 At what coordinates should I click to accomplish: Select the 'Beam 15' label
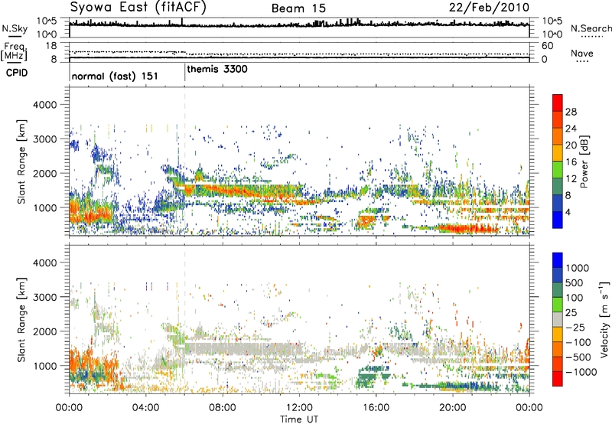(x=298, y=8)
